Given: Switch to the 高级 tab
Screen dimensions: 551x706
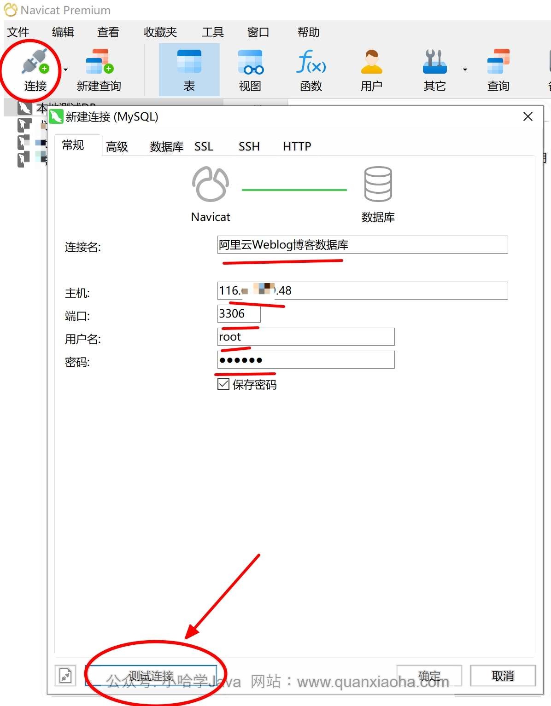Looking at the screenshot, I should (x=117, y=146).
